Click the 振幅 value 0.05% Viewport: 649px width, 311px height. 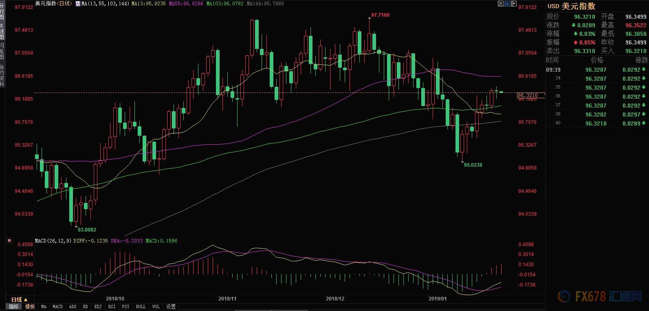[587, 42]
